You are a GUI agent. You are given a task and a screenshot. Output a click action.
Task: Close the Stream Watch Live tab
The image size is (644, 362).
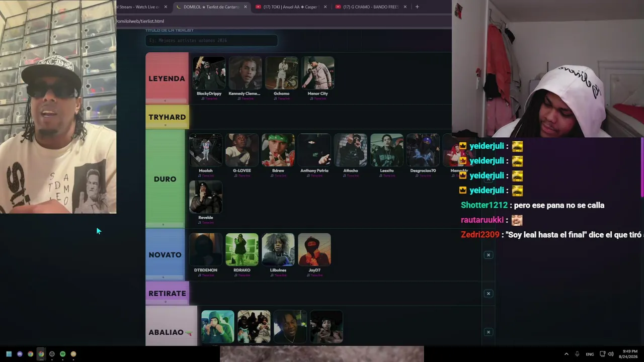(166, 7)
